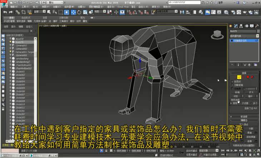Toggle the Spinner Snap icon
This screenshot has width=261, height=158.
(x=147, y=12)
